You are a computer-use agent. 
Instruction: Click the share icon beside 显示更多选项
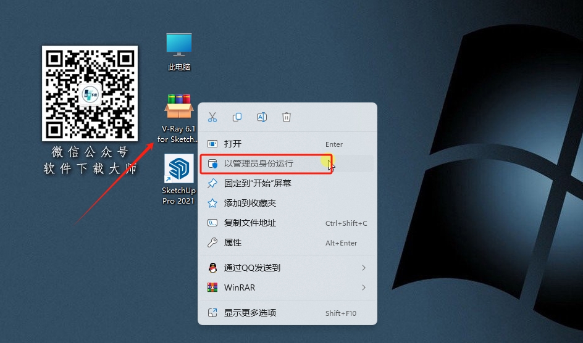pyautogui.click(x=212, y=313)
